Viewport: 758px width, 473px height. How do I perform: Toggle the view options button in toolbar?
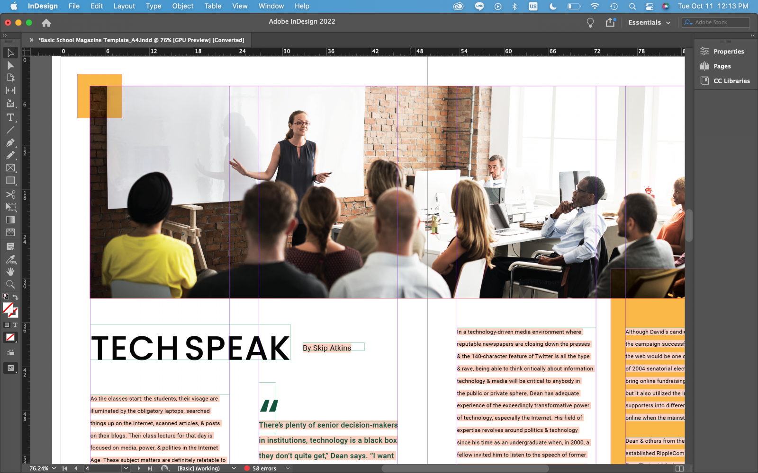(x=10, y=352)
